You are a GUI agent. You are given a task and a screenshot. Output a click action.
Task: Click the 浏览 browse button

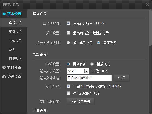coord(122,78)
